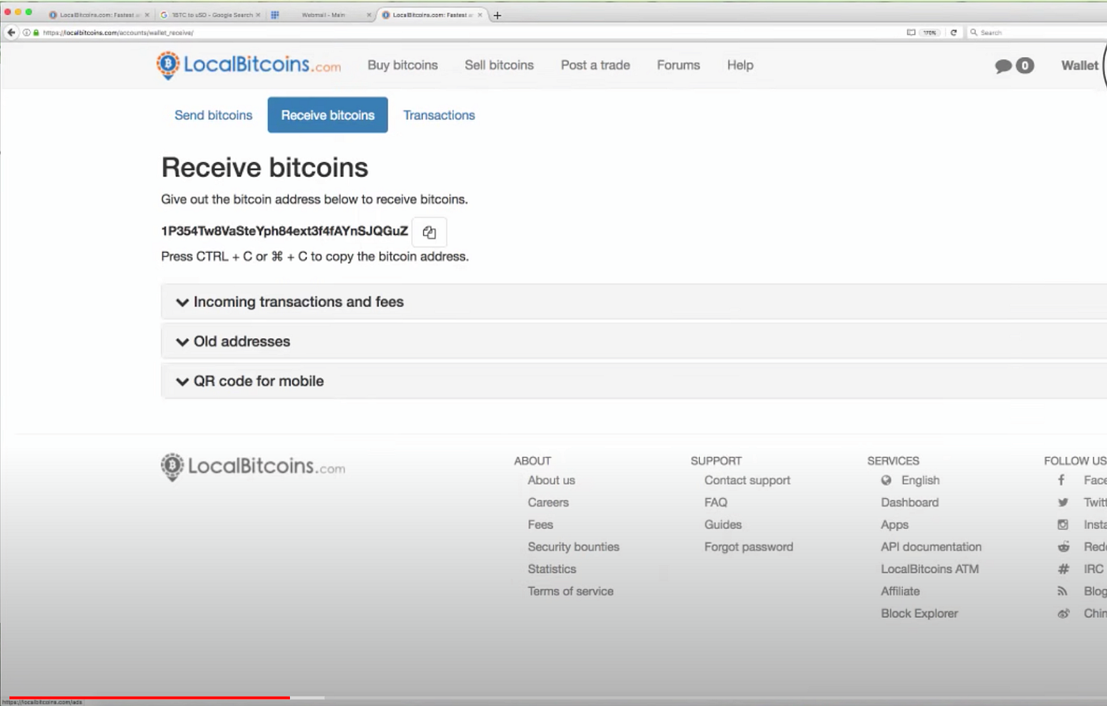The width and height of the screenshot is (1107, 706).
Task: Select the bitcoin address text 1P354Tw8...
Action: coord(285,231)
